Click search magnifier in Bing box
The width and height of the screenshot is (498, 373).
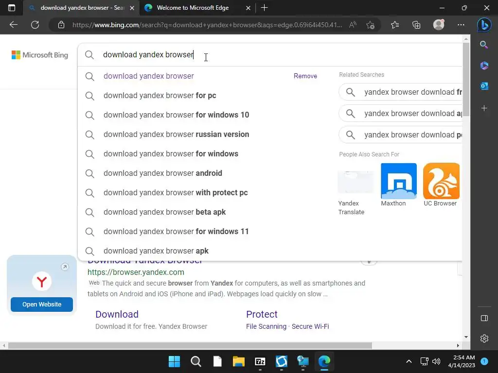pos(89,54)
